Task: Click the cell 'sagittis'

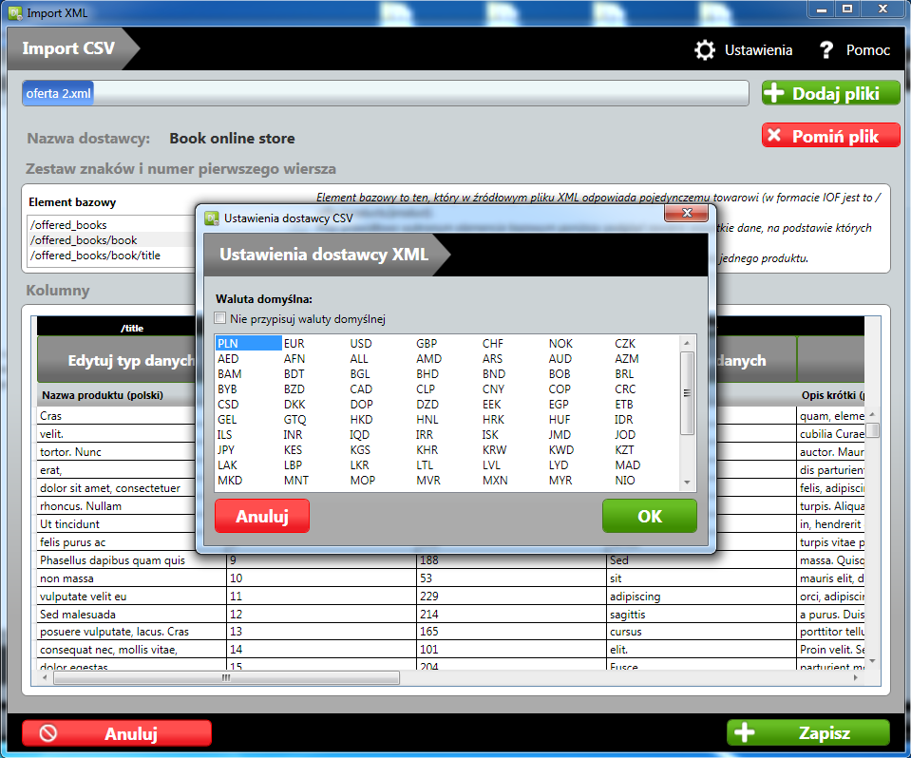Action: click(x=701, y=614)
